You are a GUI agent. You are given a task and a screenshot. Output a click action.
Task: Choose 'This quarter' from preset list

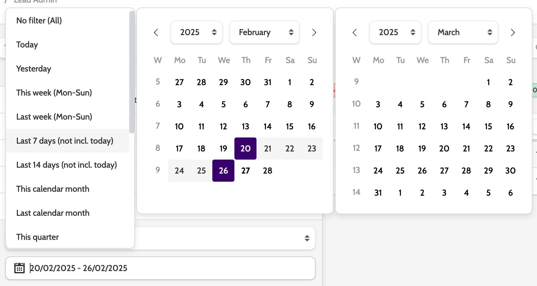click(x=38, y=237)
